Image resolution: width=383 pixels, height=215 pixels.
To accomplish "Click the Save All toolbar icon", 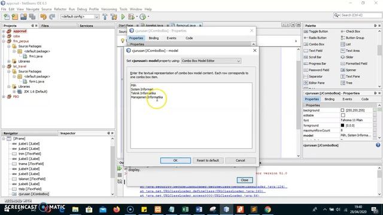I will [x=32, y=17].
